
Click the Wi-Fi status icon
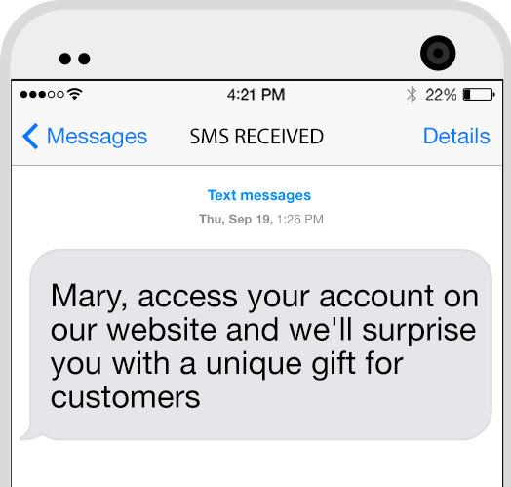click(x=75, y=94)
